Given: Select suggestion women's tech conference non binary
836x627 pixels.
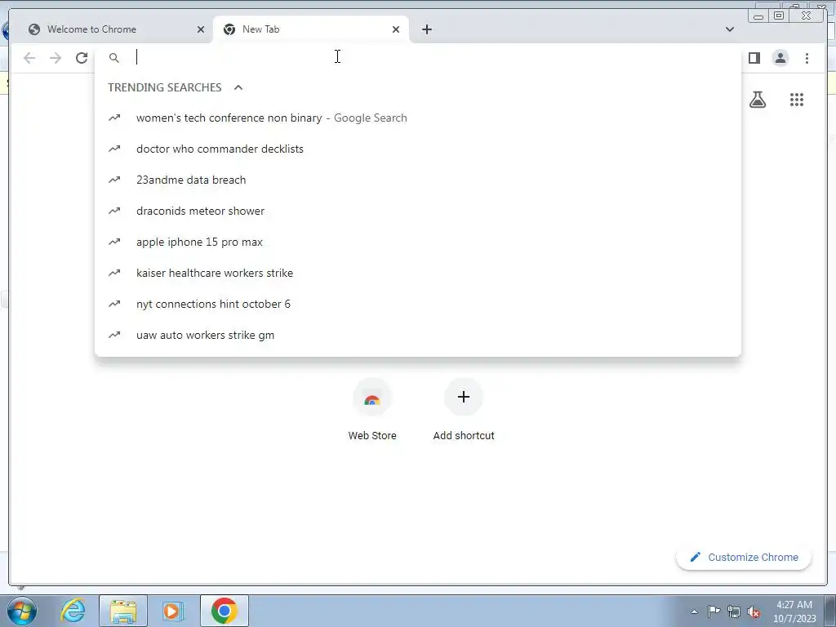Looking at the screenshot, I should pos(417,118).
